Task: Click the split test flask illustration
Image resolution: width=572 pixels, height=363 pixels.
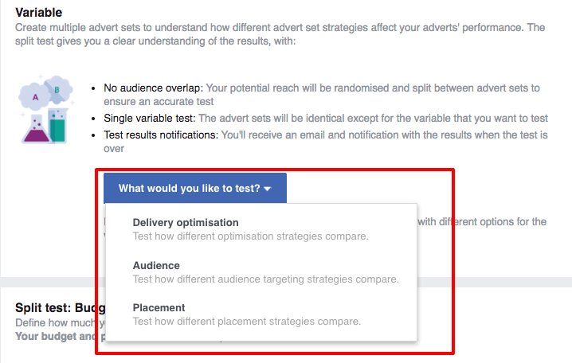Action: (45, 109)
